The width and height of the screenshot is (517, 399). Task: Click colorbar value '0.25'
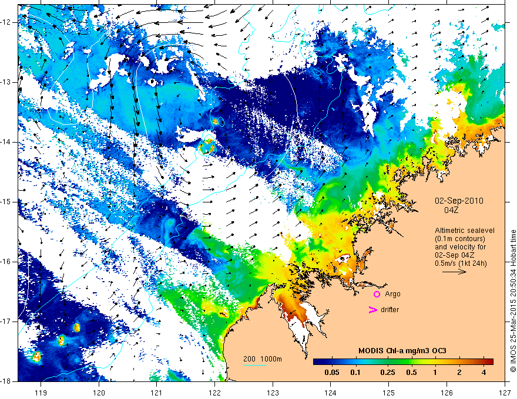[387, 373]
